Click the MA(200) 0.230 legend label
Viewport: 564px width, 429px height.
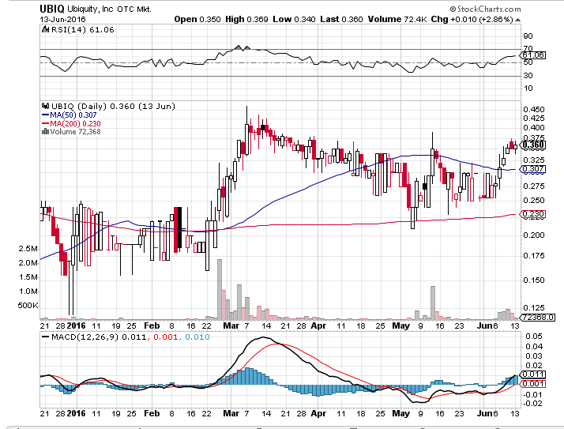coord(75,123)
